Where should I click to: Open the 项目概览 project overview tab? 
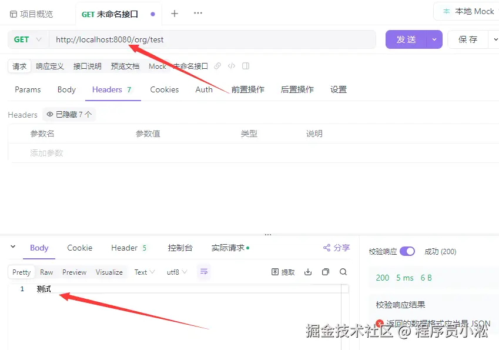pyautogui.click(x=32, y=14)
